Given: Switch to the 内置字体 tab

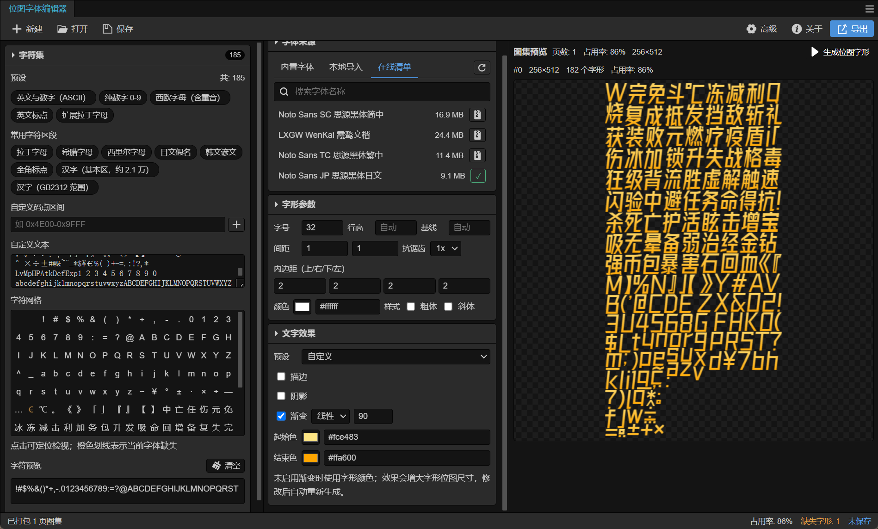Looking at the screenshot, I should (297, 67).
